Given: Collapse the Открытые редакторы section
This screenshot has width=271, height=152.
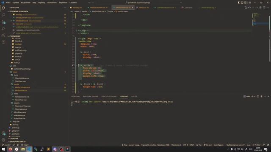Looking at the screenshot, I should 19,11.
